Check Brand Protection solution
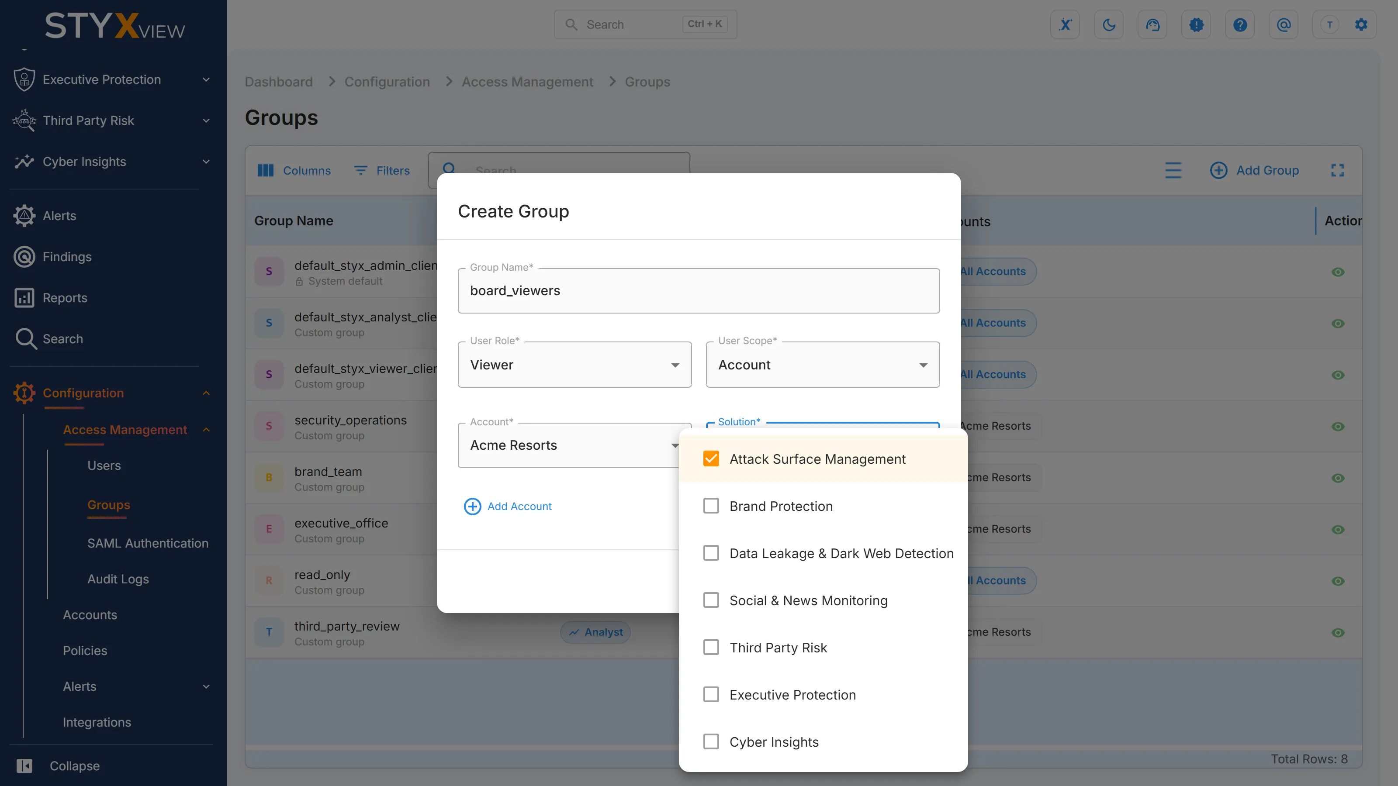This screenshot has height=786, width=1398. (711, 506)
